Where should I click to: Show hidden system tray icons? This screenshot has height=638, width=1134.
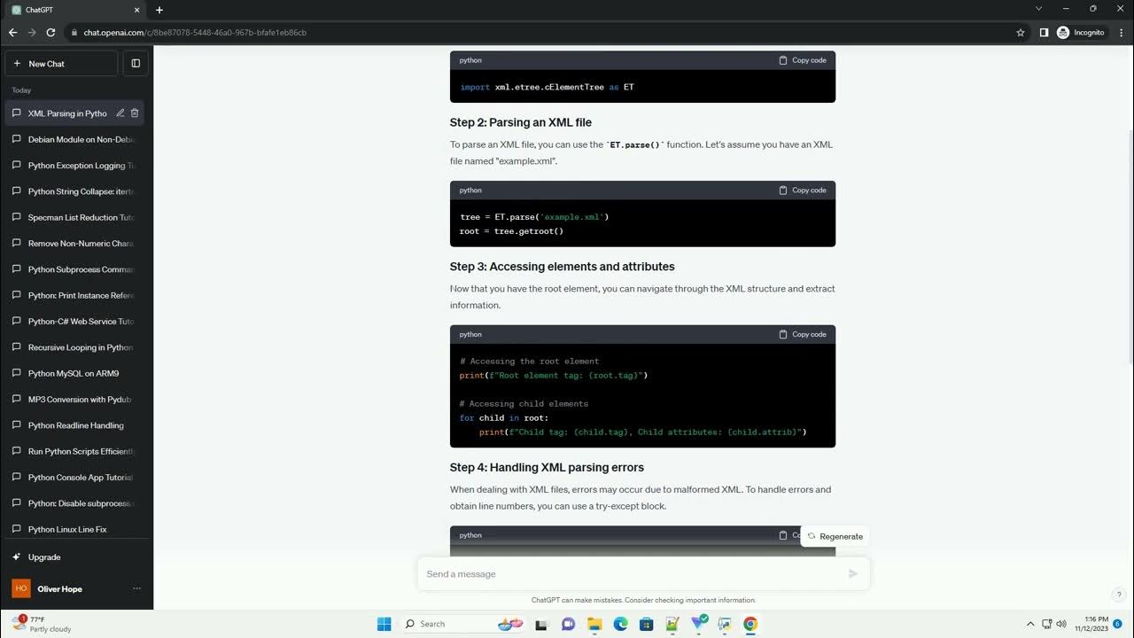(1030, 624)
